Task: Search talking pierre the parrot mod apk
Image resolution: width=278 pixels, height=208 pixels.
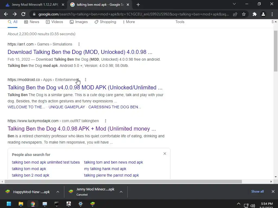Action: tap(111, 175)
